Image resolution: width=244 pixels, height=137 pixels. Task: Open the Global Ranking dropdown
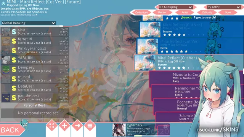click(29, 23)
